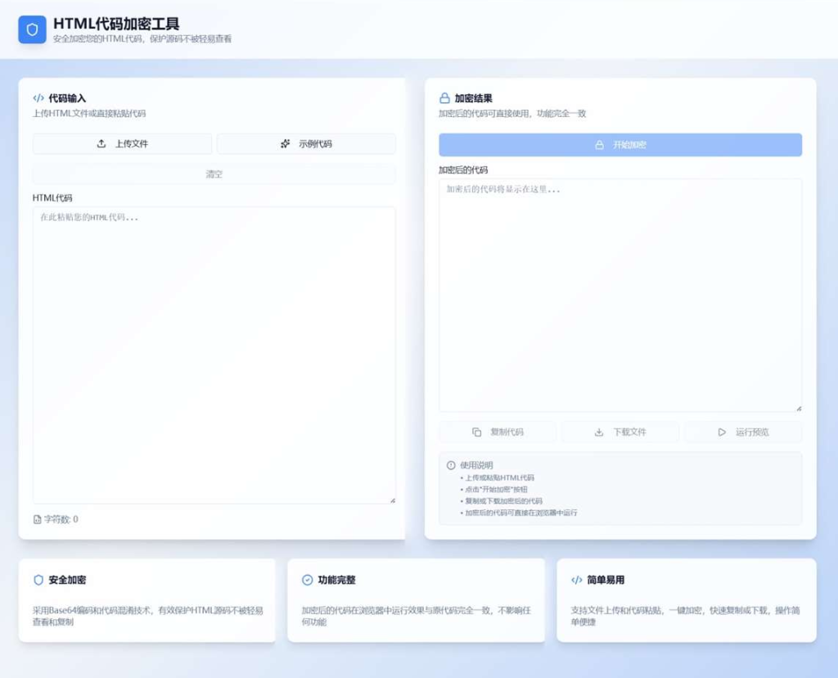Click resize handle of 加密后的代码 textarea
This screenshot has width=838, height=678.
tap(799, 409)
